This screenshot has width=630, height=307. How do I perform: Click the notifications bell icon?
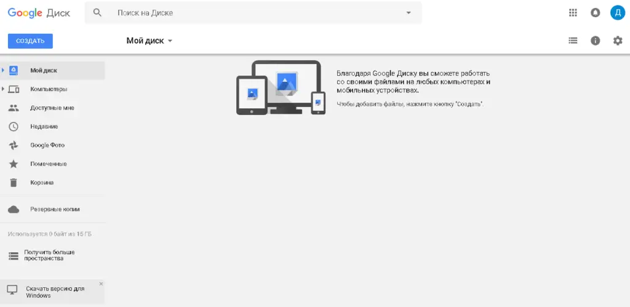pyautogui.click(x=595, y=12)
